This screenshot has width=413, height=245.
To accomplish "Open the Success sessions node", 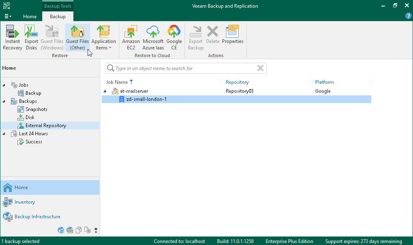I will tap(34, 142).
